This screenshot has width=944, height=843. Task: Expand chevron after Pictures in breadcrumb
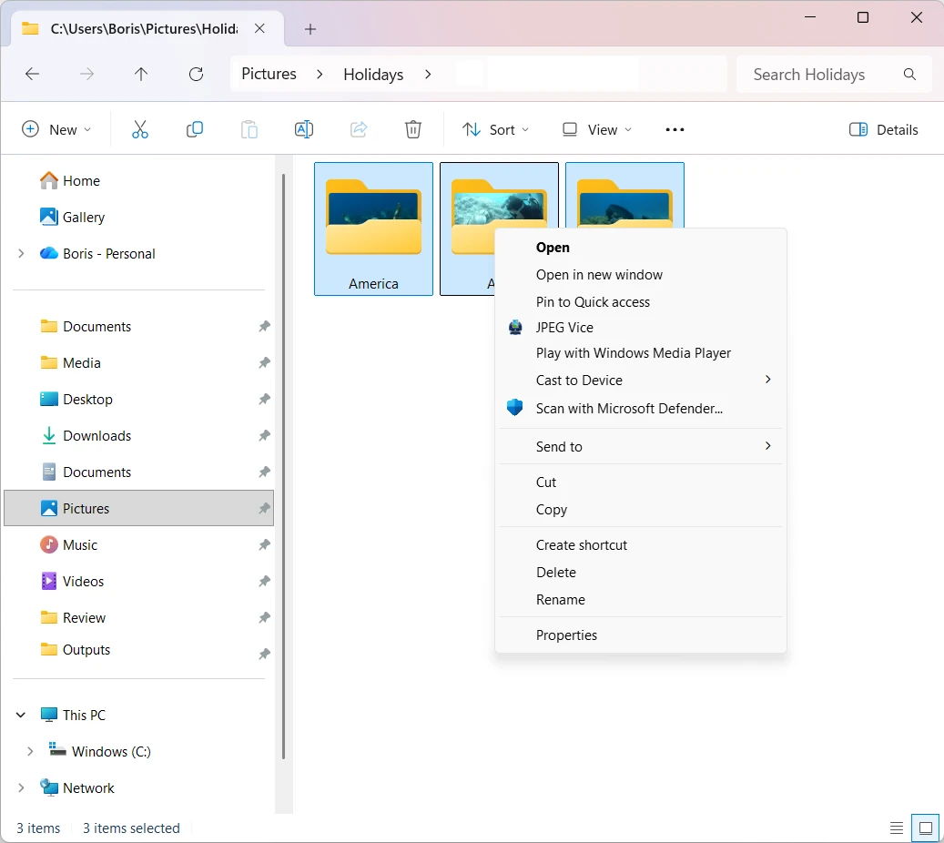click(320, 74)
